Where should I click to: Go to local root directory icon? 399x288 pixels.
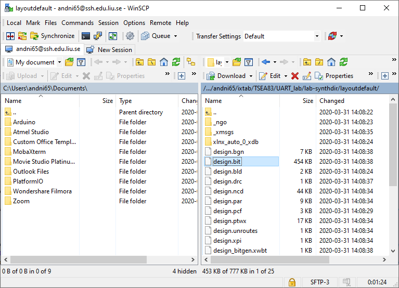coord(152,62)
